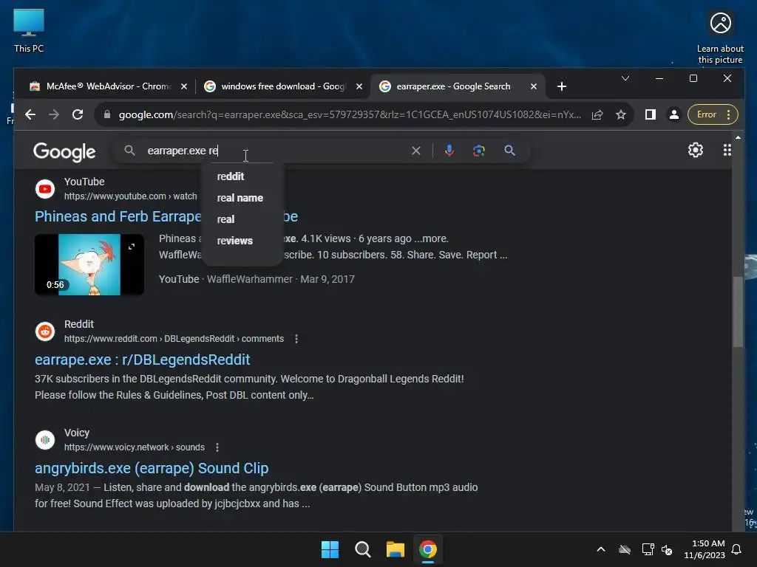Select This PC desktop icon
This screenshot has width=757, height=567.
pos(29,31)
